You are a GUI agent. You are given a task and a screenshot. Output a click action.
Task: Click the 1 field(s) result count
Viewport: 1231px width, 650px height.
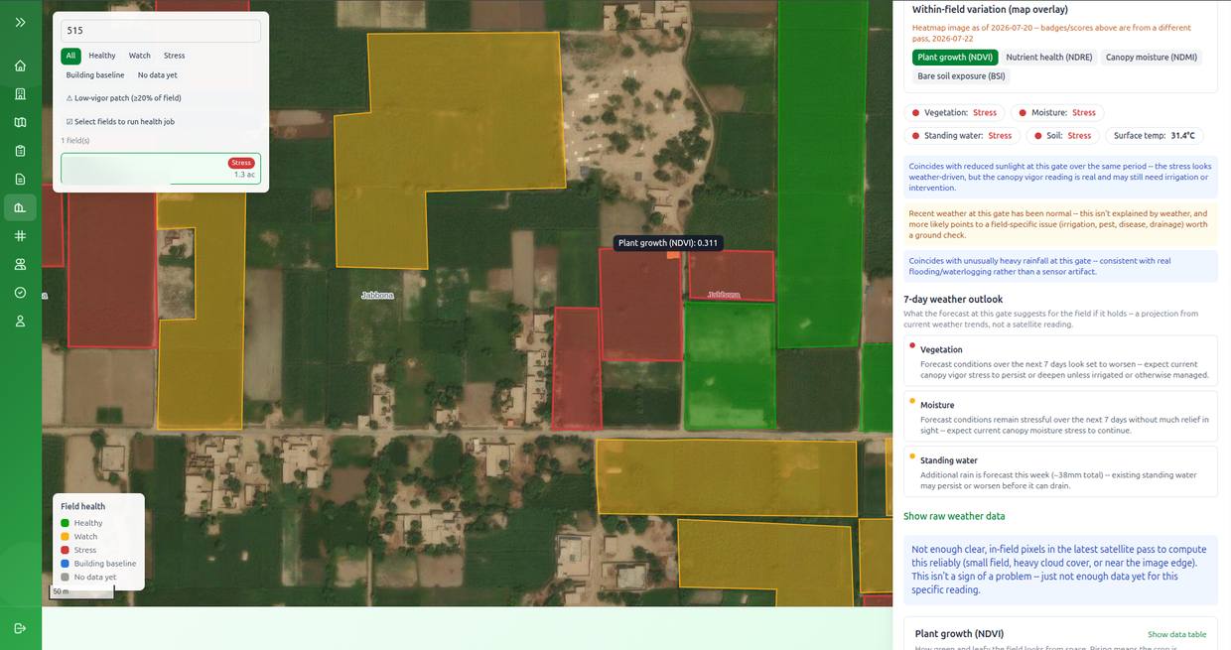pyautogui.click(x=75, y=141)
